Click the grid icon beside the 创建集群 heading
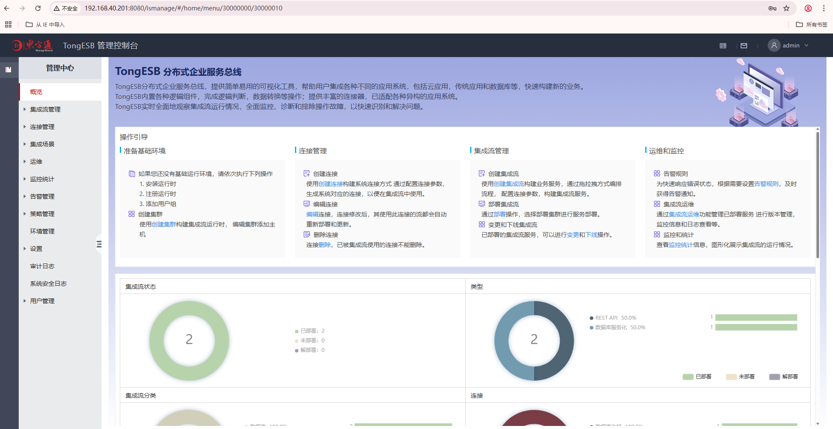 click(x=132, y=214)
